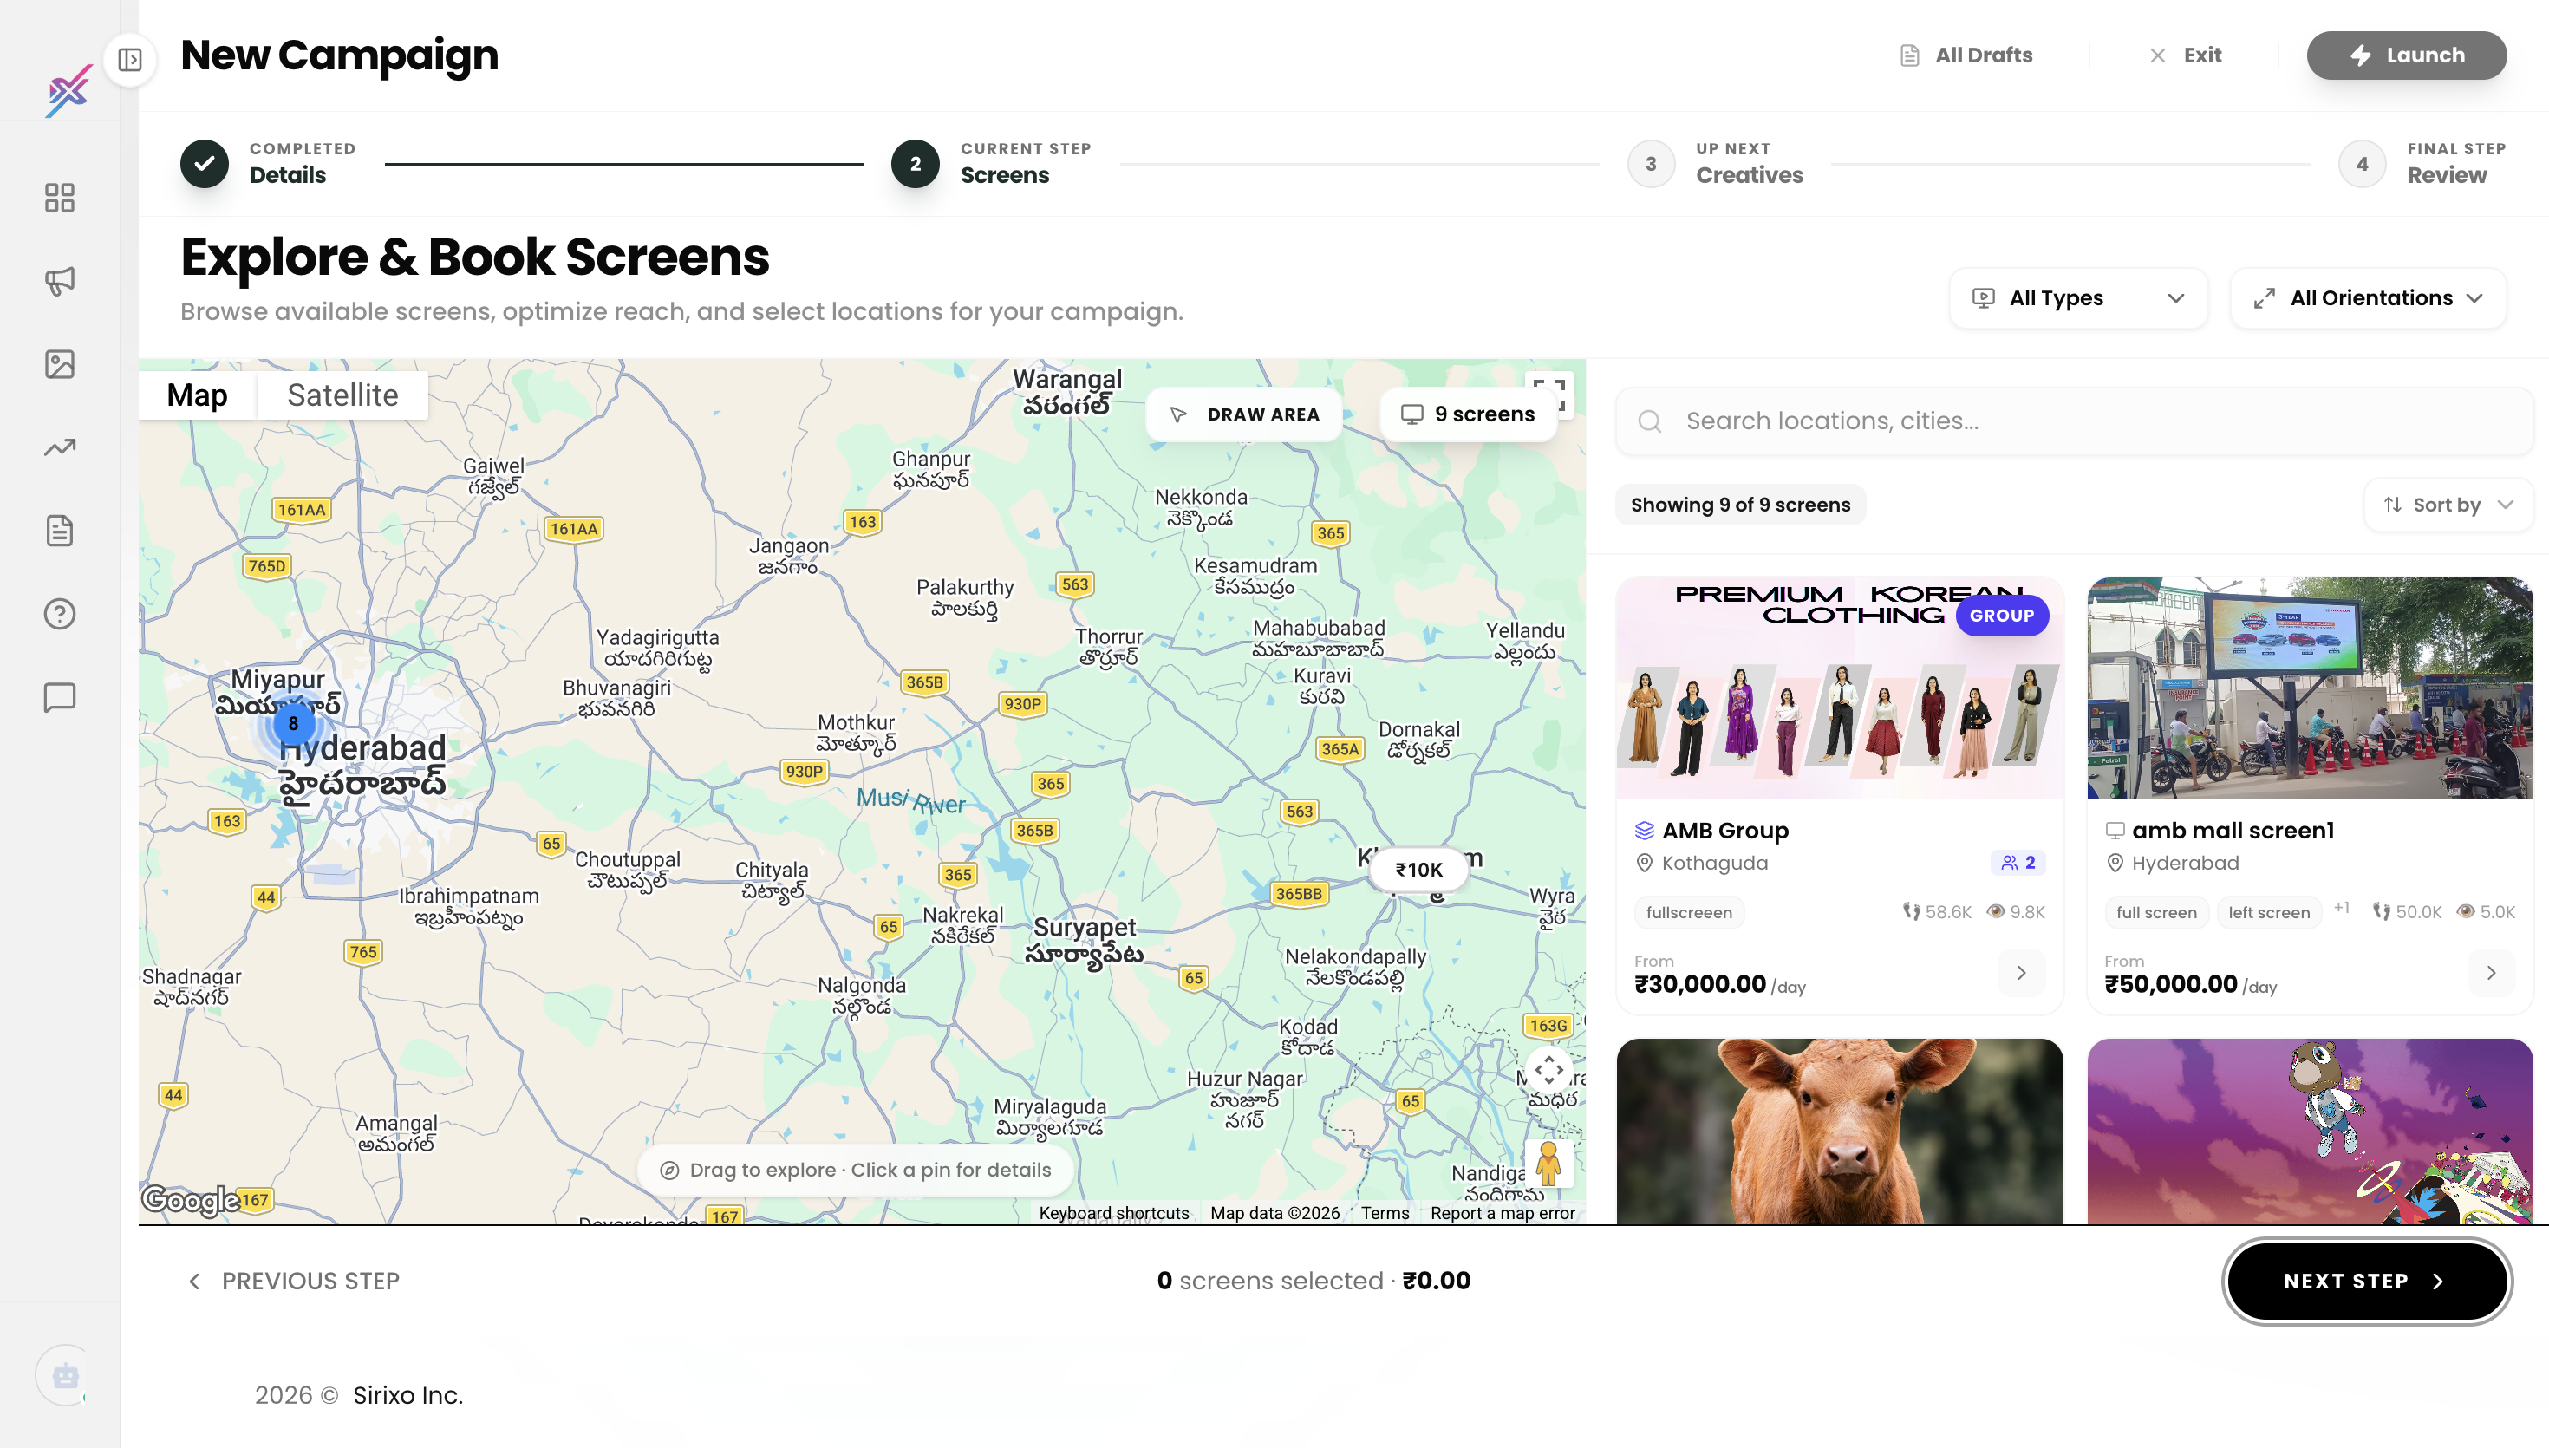Collapse the sidebar panel toggle icon
The width and height of the screenshot is (2549, 1448).
130,60
